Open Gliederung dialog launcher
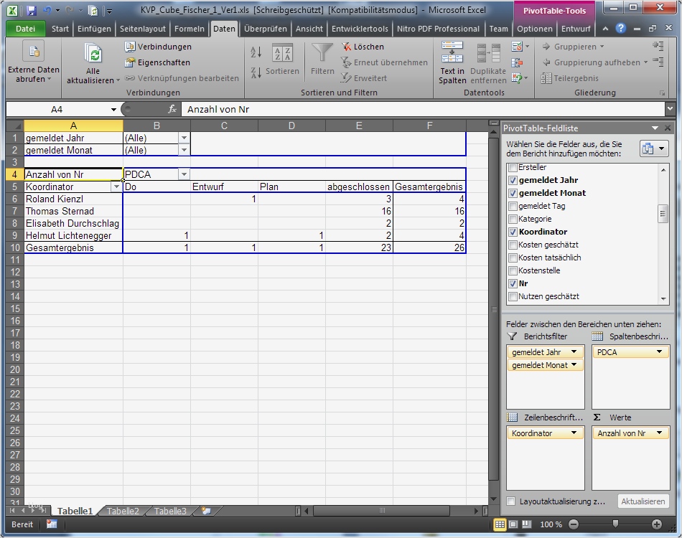682x538 pixels. tap(662, 93)
